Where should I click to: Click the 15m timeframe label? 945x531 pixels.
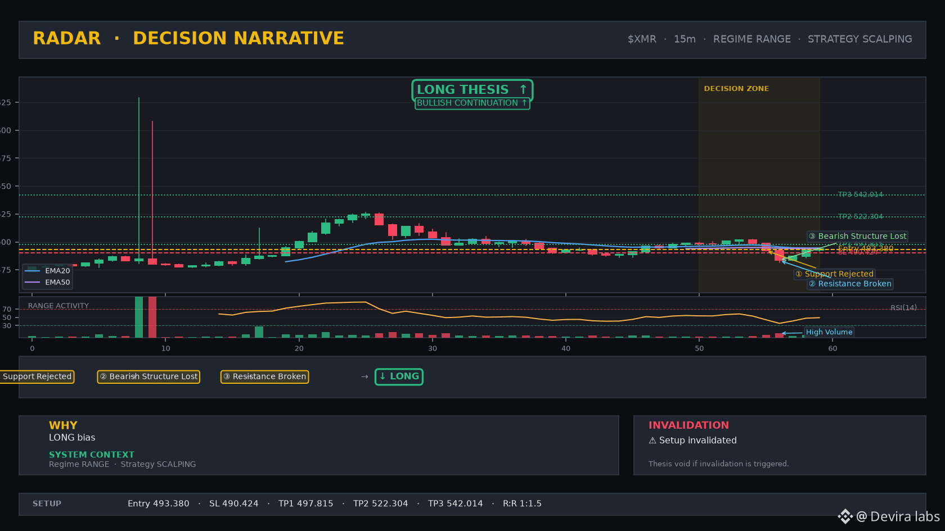coord(685,39)
